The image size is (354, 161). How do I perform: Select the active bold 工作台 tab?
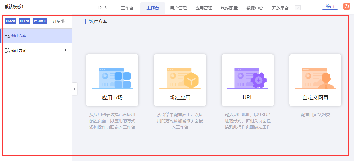(x=153, y=8)
